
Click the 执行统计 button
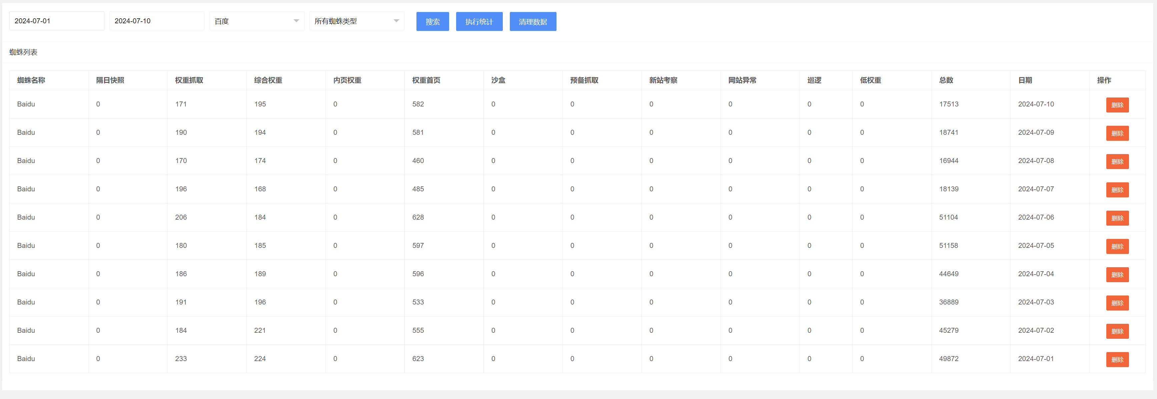[479, 22]
